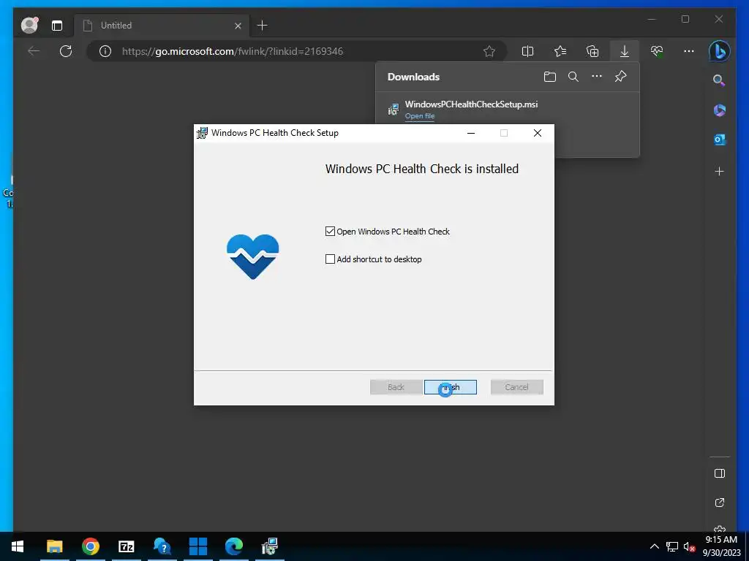The height and width of the screenshot is (561, 749).
Task: Open sidebar Search icon
Action: (x=719, y=80)
